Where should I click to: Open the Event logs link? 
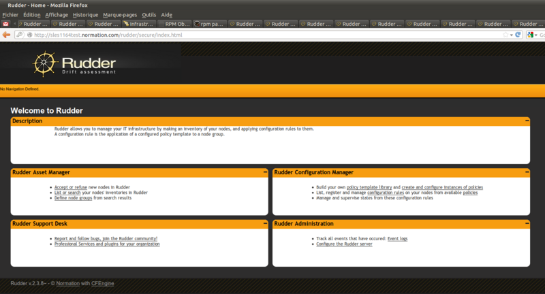(397, 238)
